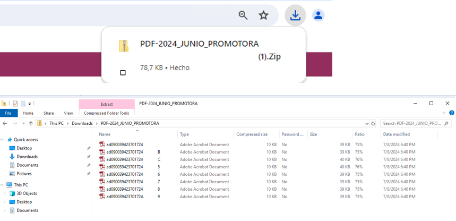Click the zoom magnifier icon in the browser address bar
The height and width of the screenshot is (221, 456).
point(243,15)
